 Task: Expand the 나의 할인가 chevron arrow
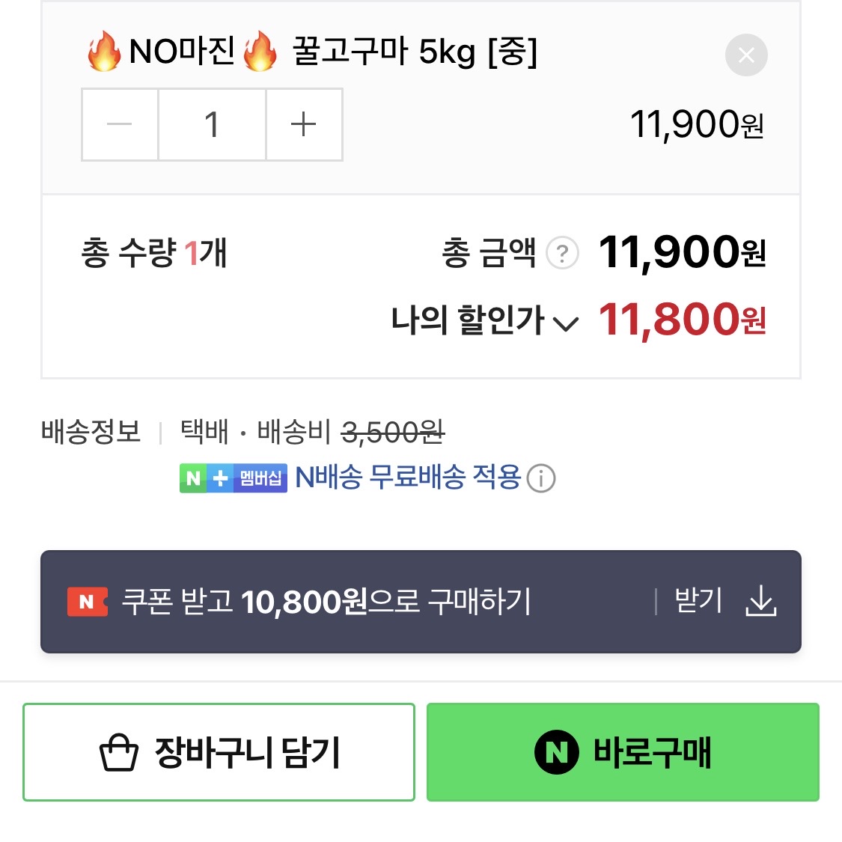566,323
